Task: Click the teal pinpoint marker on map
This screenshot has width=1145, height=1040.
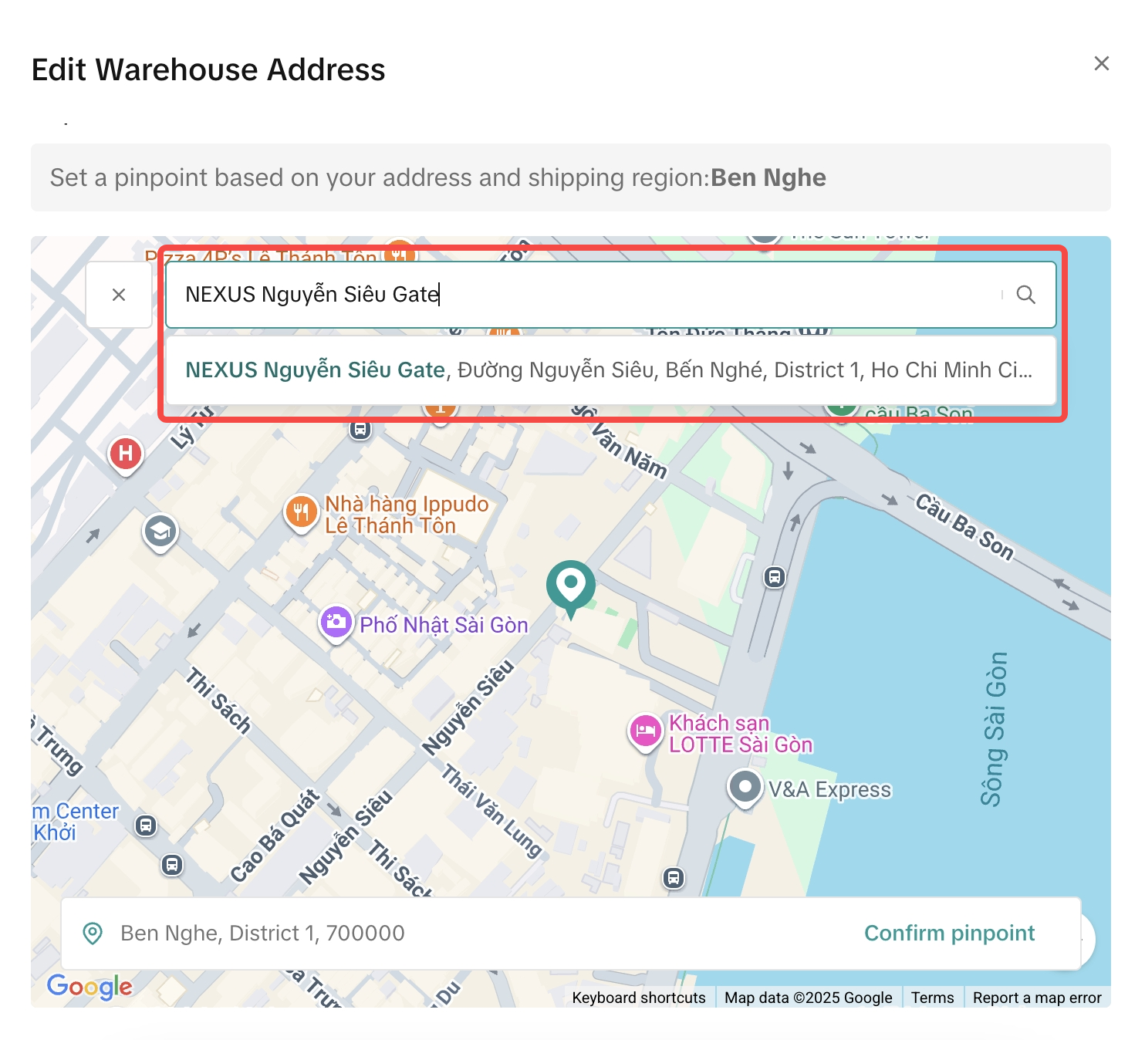Action: [x=571, y=589]
